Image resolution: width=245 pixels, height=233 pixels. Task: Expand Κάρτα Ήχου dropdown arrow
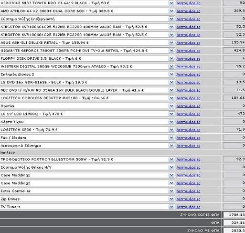[171, 122]
